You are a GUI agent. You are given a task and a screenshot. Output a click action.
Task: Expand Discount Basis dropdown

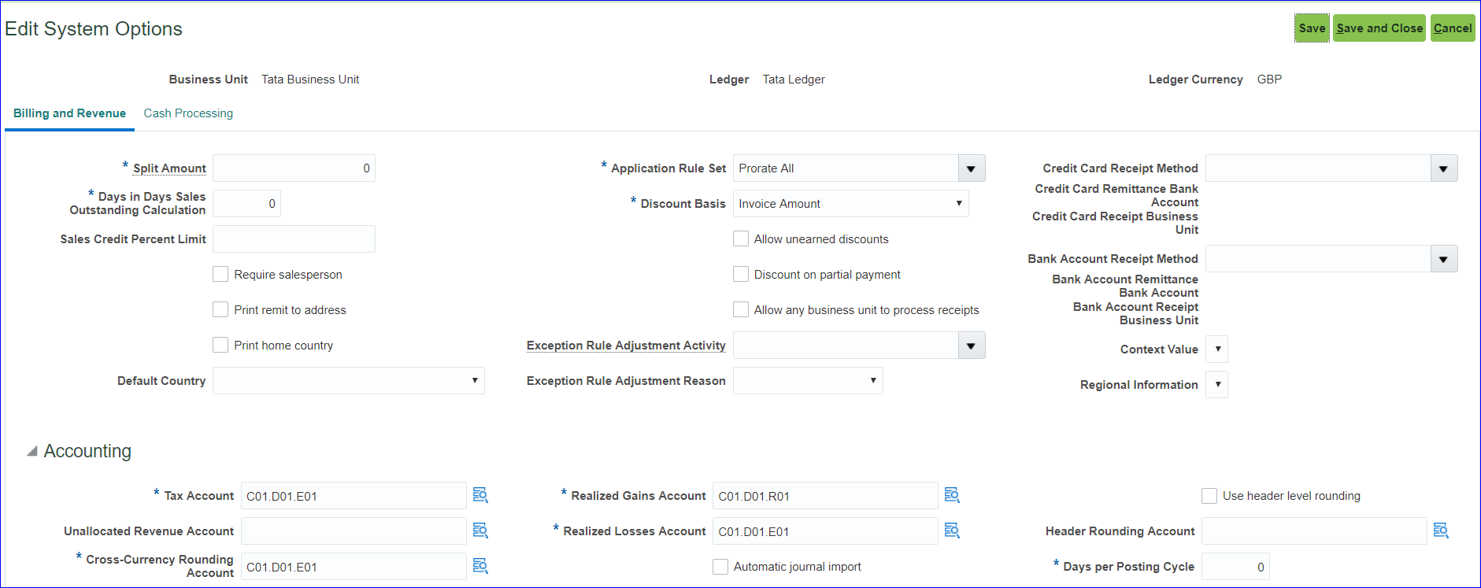click(x=958, y=204)
